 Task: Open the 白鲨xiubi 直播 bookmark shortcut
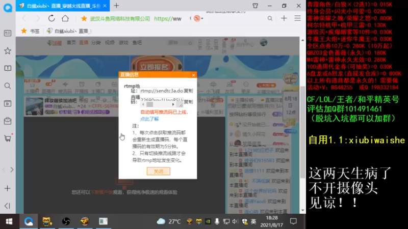(69, 31)
